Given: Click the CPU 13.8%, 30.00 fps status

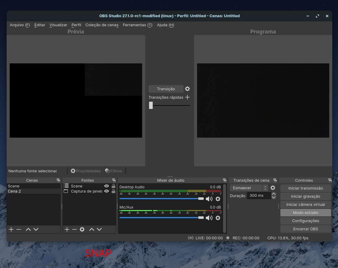Looking at the screenshot, I should point(288,238).
